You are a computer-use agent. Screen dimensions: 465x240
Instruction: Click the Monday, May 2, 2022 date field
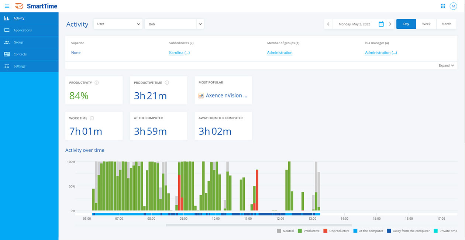click(354, 24)
